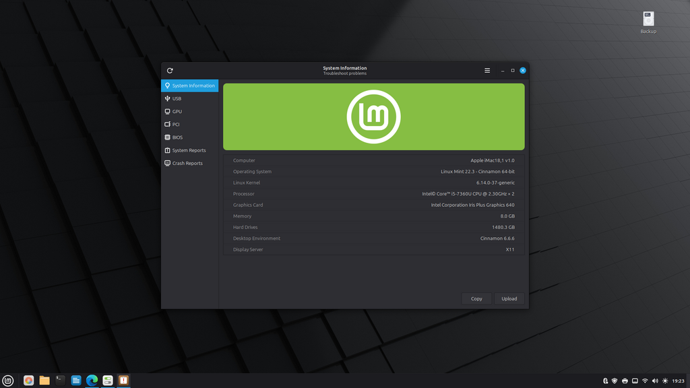690x388 pixels.
Task: Open the Bluetooth tray icon
Action: click(606, 381)
